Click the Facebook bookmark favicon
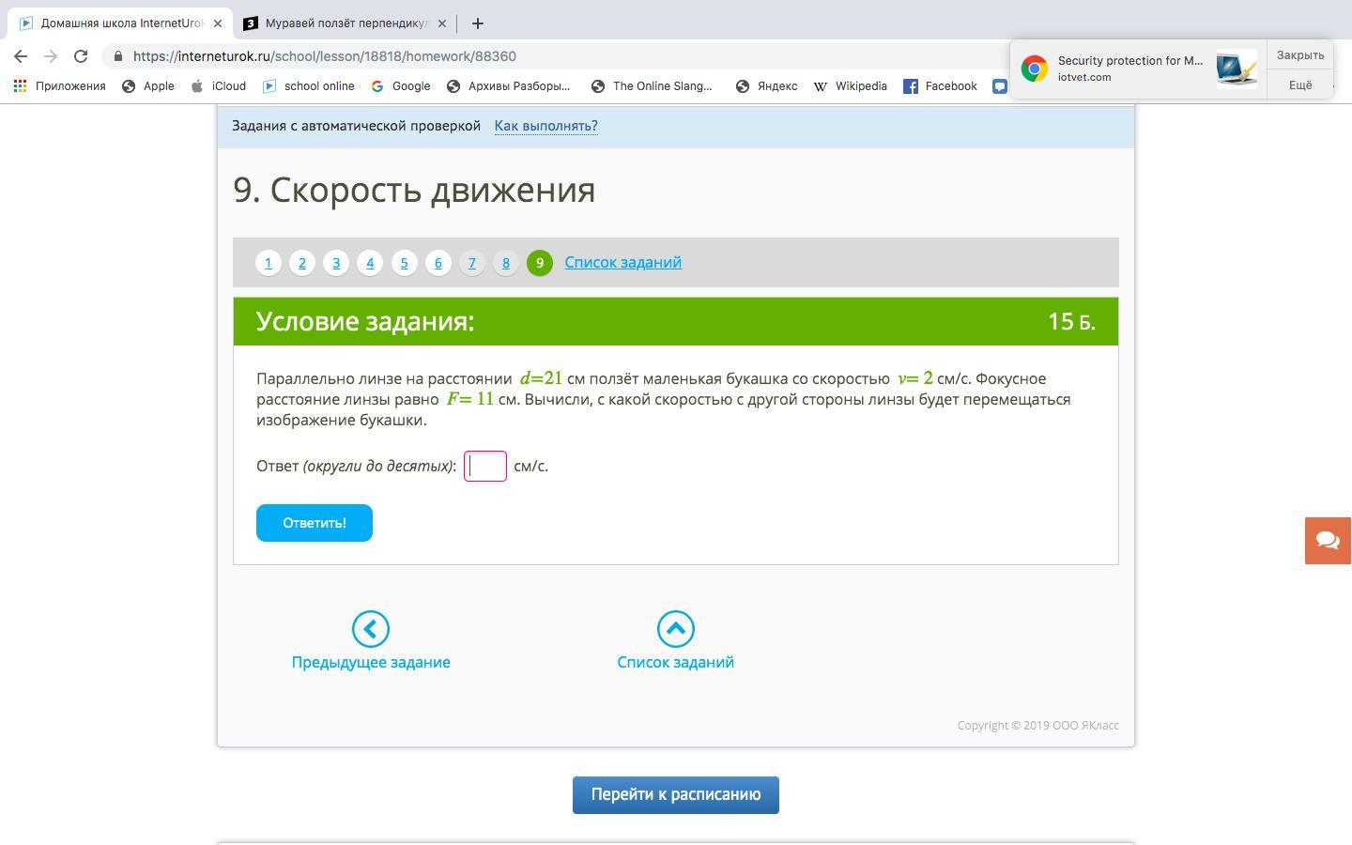The image size is (1352, 845). click(x=911, y=86)
